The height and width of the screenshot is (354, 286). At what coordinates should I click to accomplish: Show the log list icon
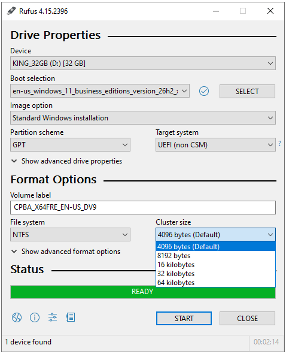click(x=71, y=317)
